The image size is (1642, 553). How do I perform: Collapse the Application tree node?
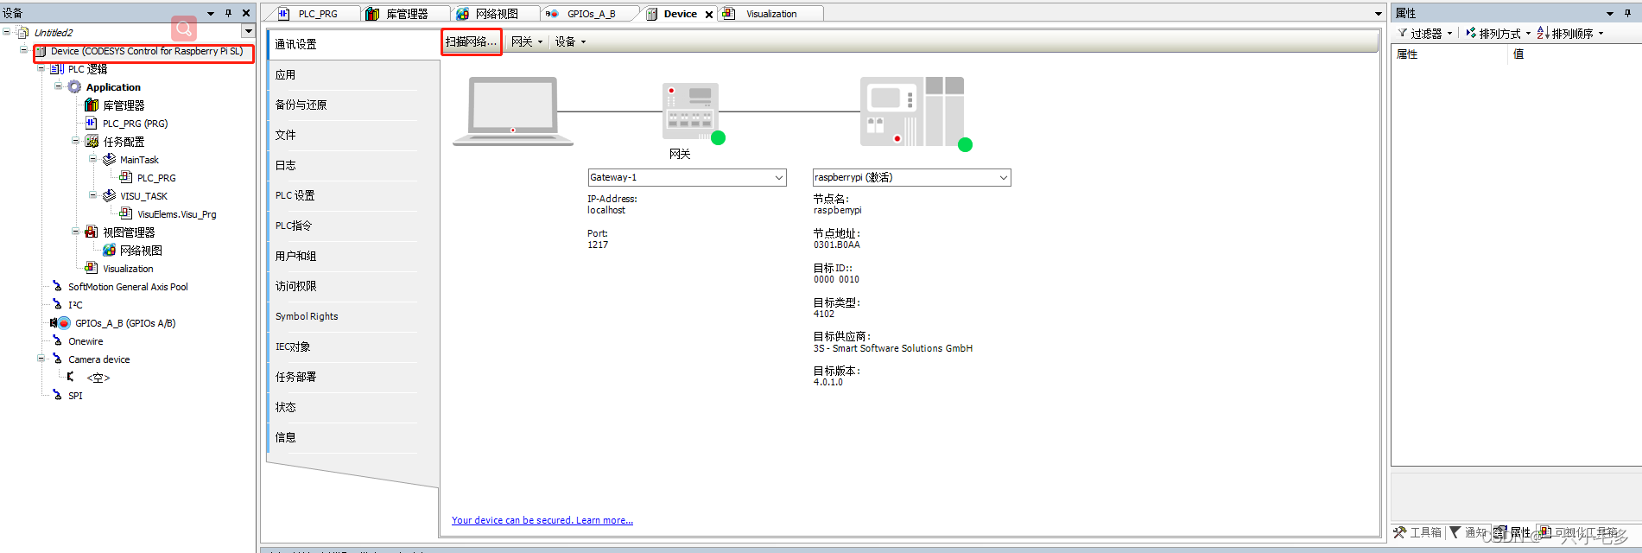pyautogui.click(x=59, y=86)
